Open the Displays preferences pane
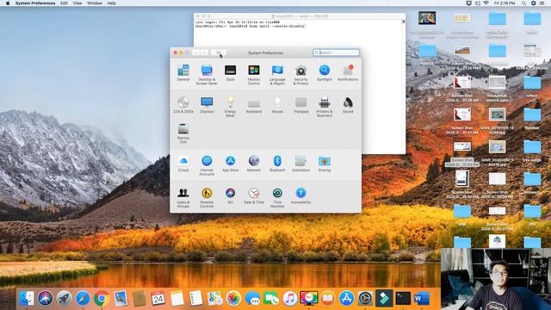This screenshot has height=310, width=551. pyautogui.click(x=207, y=105)
